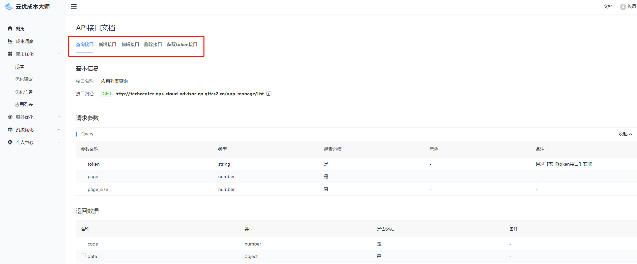The image size is (637, 264).
Task: Click the string type cell for token
Action: (224, 164)
